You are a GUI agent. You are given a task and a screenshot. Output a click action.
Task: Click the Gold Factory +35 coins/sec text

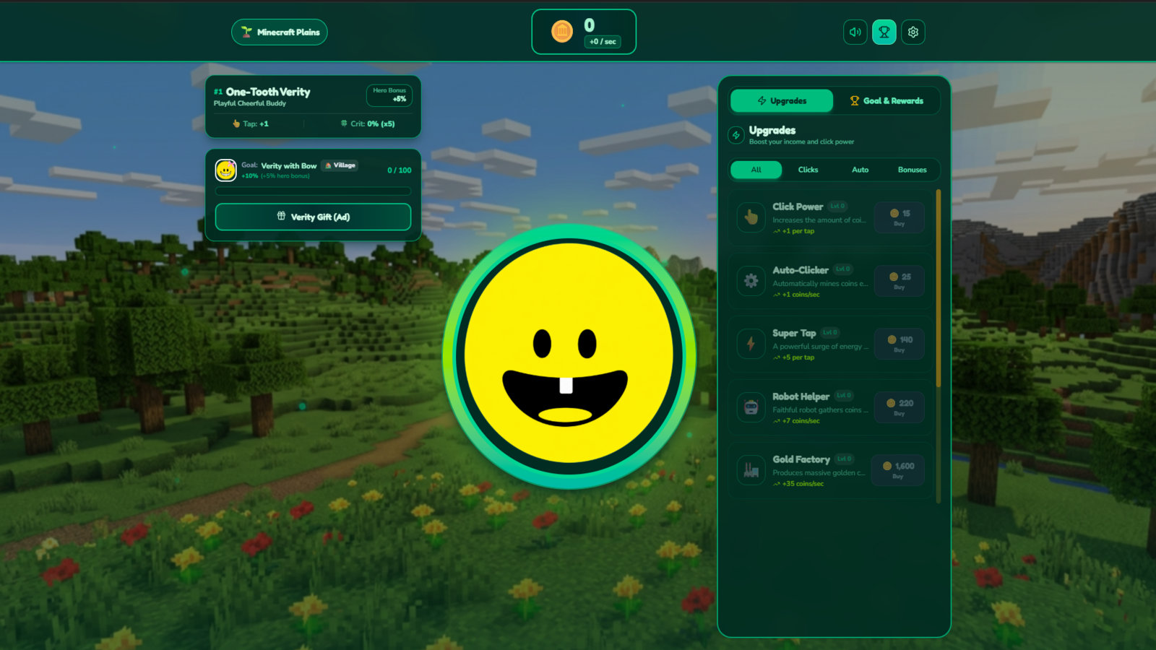pyautogui.click(x=798, y=484)
